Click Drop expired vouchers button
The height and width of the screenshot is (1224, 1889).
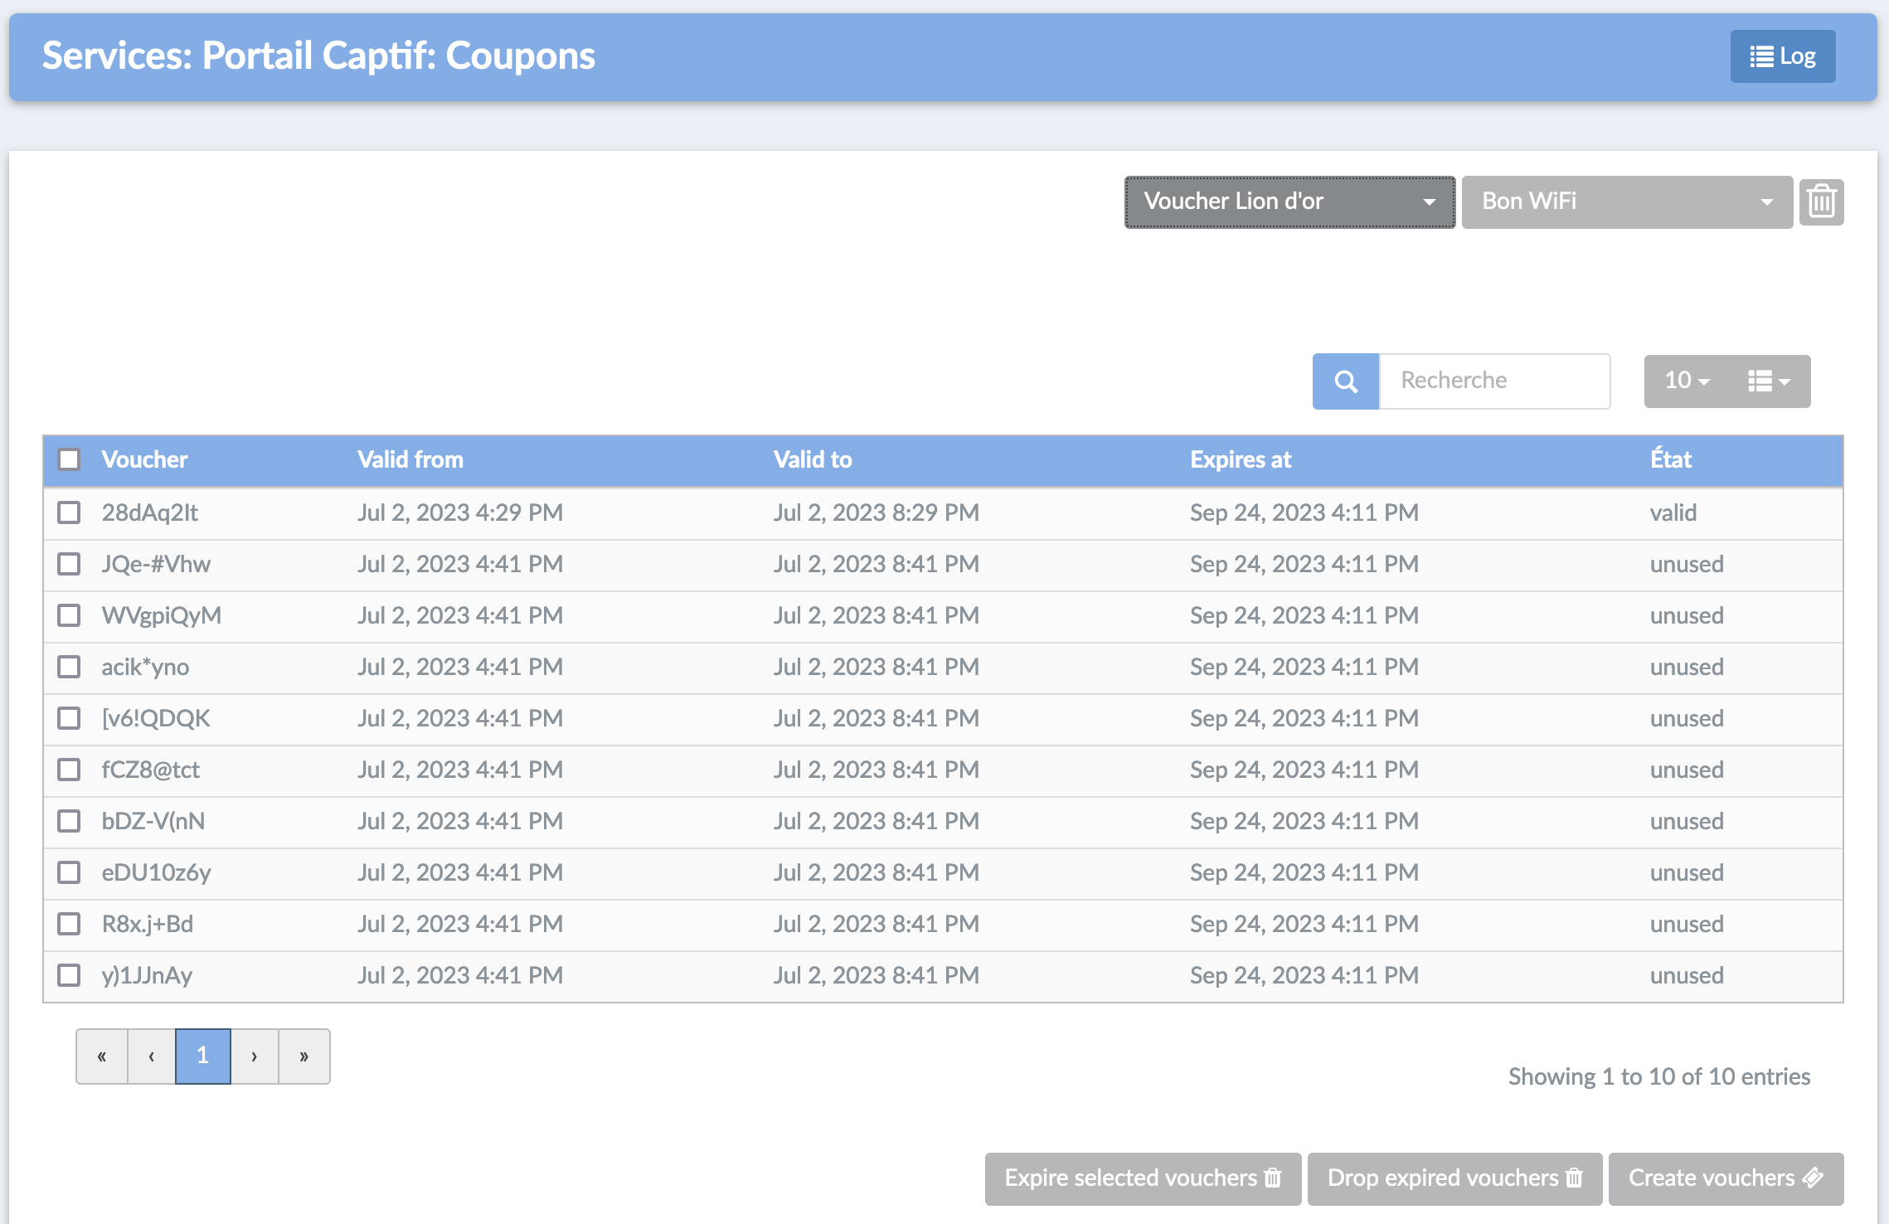[x=1454, y=1178]
